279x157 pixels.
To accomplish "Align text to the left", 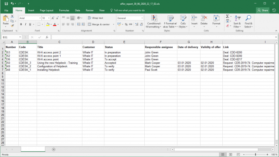I will coord(63,24).
